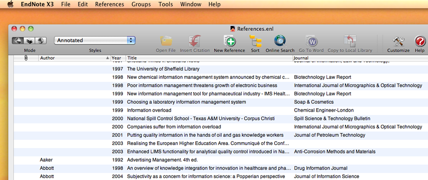Open the Annotated styles dropdown
Screen dimensions: 428x180
click(x=95, y=40)
